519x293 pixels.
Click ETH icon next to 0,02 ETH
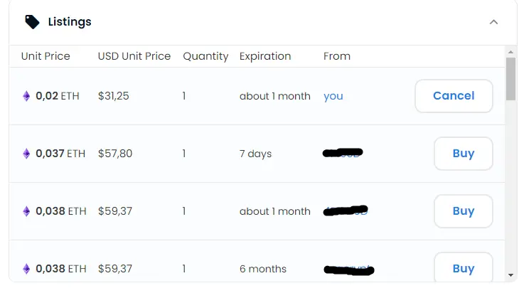(x=26, y=96)
